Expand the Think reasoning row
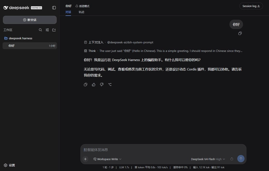The height and width of the screenshot is (171, 269). tap(163, 51)
